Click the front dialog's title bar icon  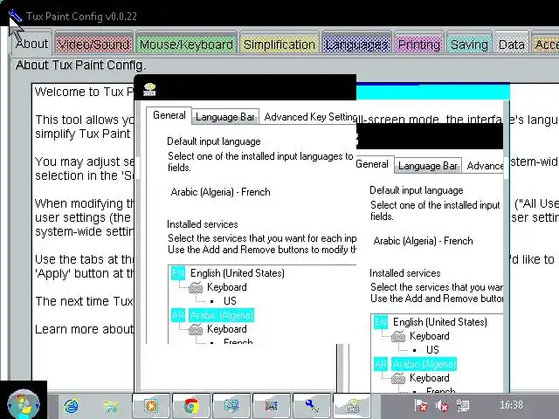point(149,89)
